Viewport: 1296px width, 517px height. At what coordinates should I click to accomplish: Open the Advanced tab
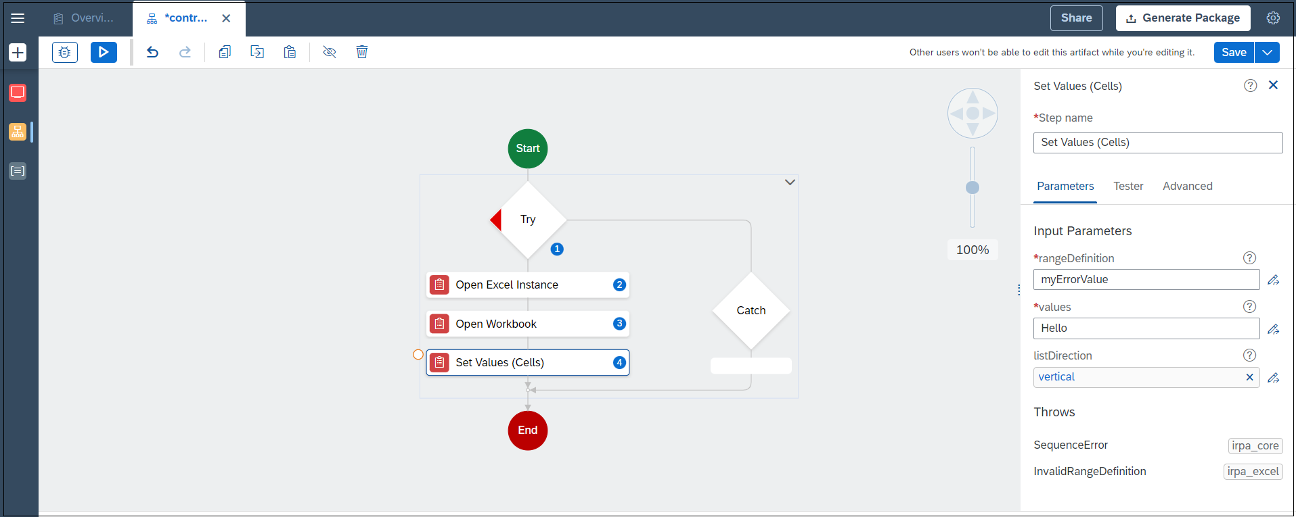1187,187
